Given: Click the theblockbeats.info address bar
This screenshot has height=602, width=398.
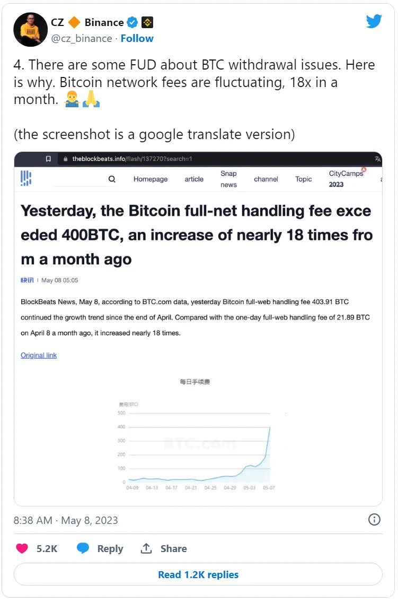Looking at the screenshot, I should tap(215, 159).
